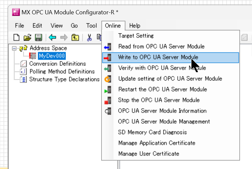Click the red arrow Write to module icon

(x=107, y=58)
